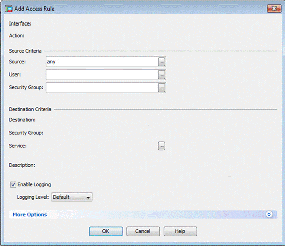Viewport: 285px width, 246px height.
Task: Click the Source Criteria section heading
Action: coord(25,51)
